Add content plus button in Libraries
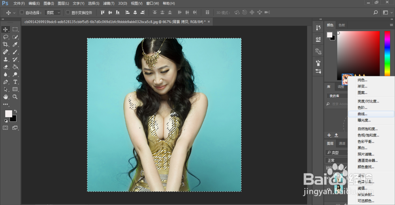Image resolution: width=395 pixels, height=205 pixels. click(329, 135)
